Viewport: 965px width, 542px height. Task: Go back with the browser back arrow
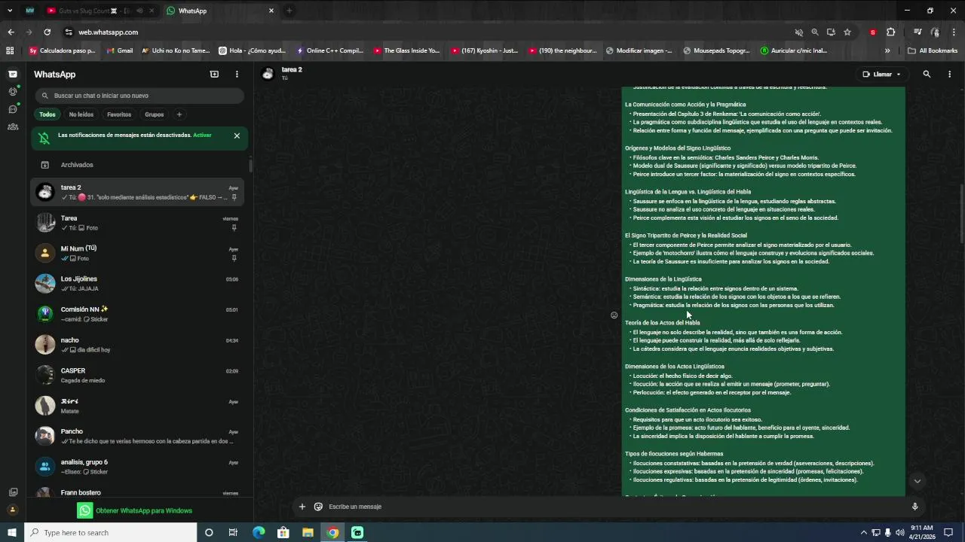[11, 32]
